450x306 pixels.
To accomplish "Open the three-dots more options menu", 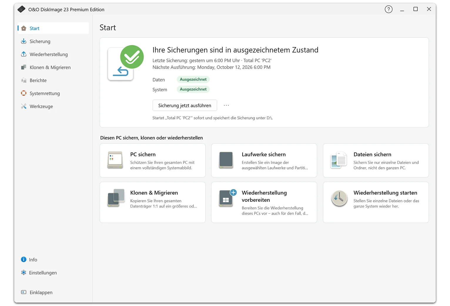I will 226,105.
